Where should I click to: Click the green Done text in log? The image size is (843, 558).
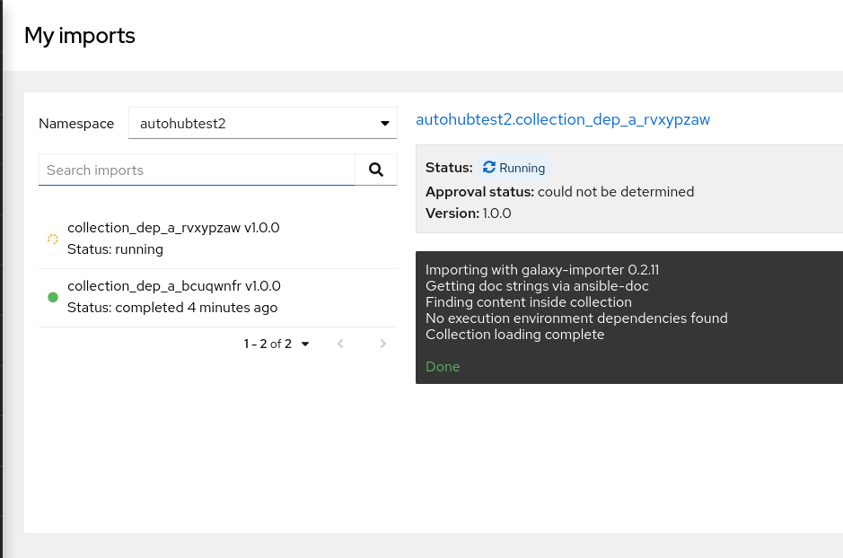point(443,366)
